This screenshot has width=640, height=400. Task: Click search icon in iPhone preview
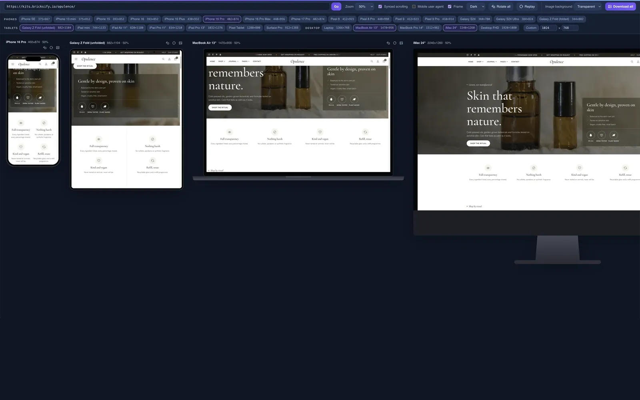pyautogui.click(x=40, y=64)
